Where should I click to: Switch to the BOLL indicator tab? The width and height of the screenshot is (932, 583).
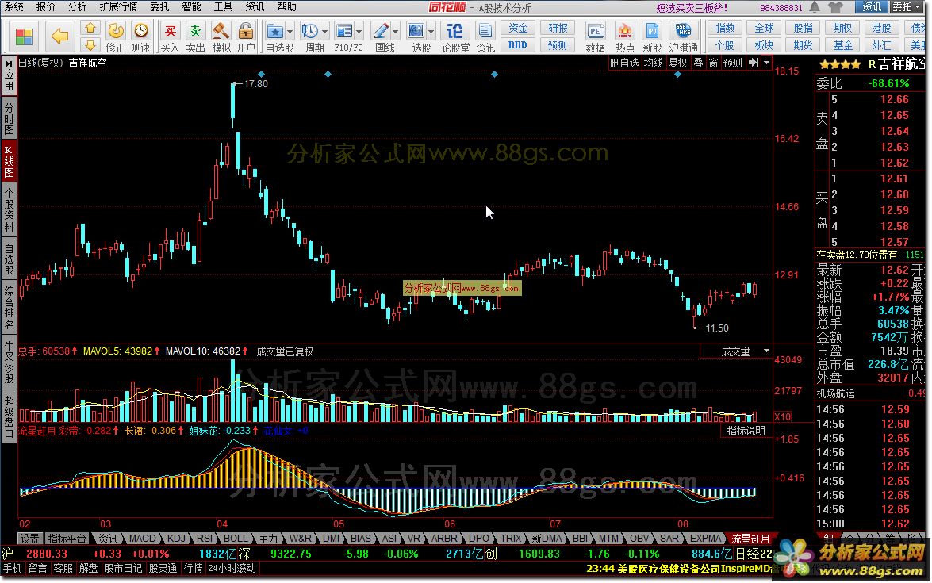coord(236,539)
